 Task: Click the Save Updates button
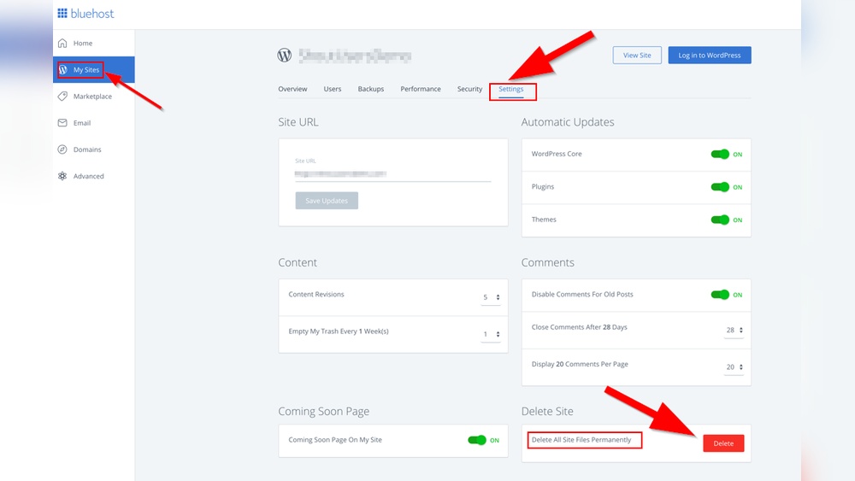pos(327,201)
